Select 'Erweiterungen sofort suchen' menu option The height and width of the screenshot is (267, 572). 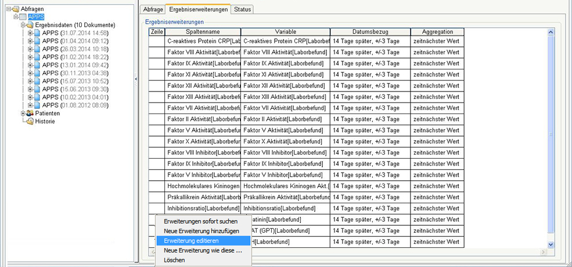pyautogui.click(x=200, y=221)
